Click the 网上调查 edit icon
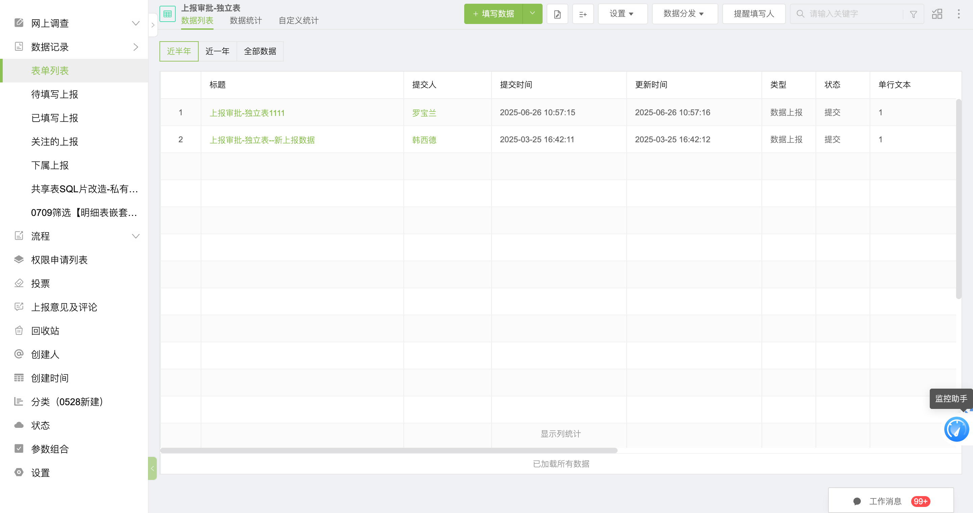 coord(19,23)
